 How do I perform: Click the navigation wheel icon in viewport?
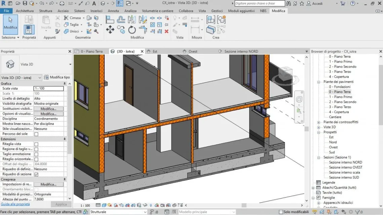[299, 99]
